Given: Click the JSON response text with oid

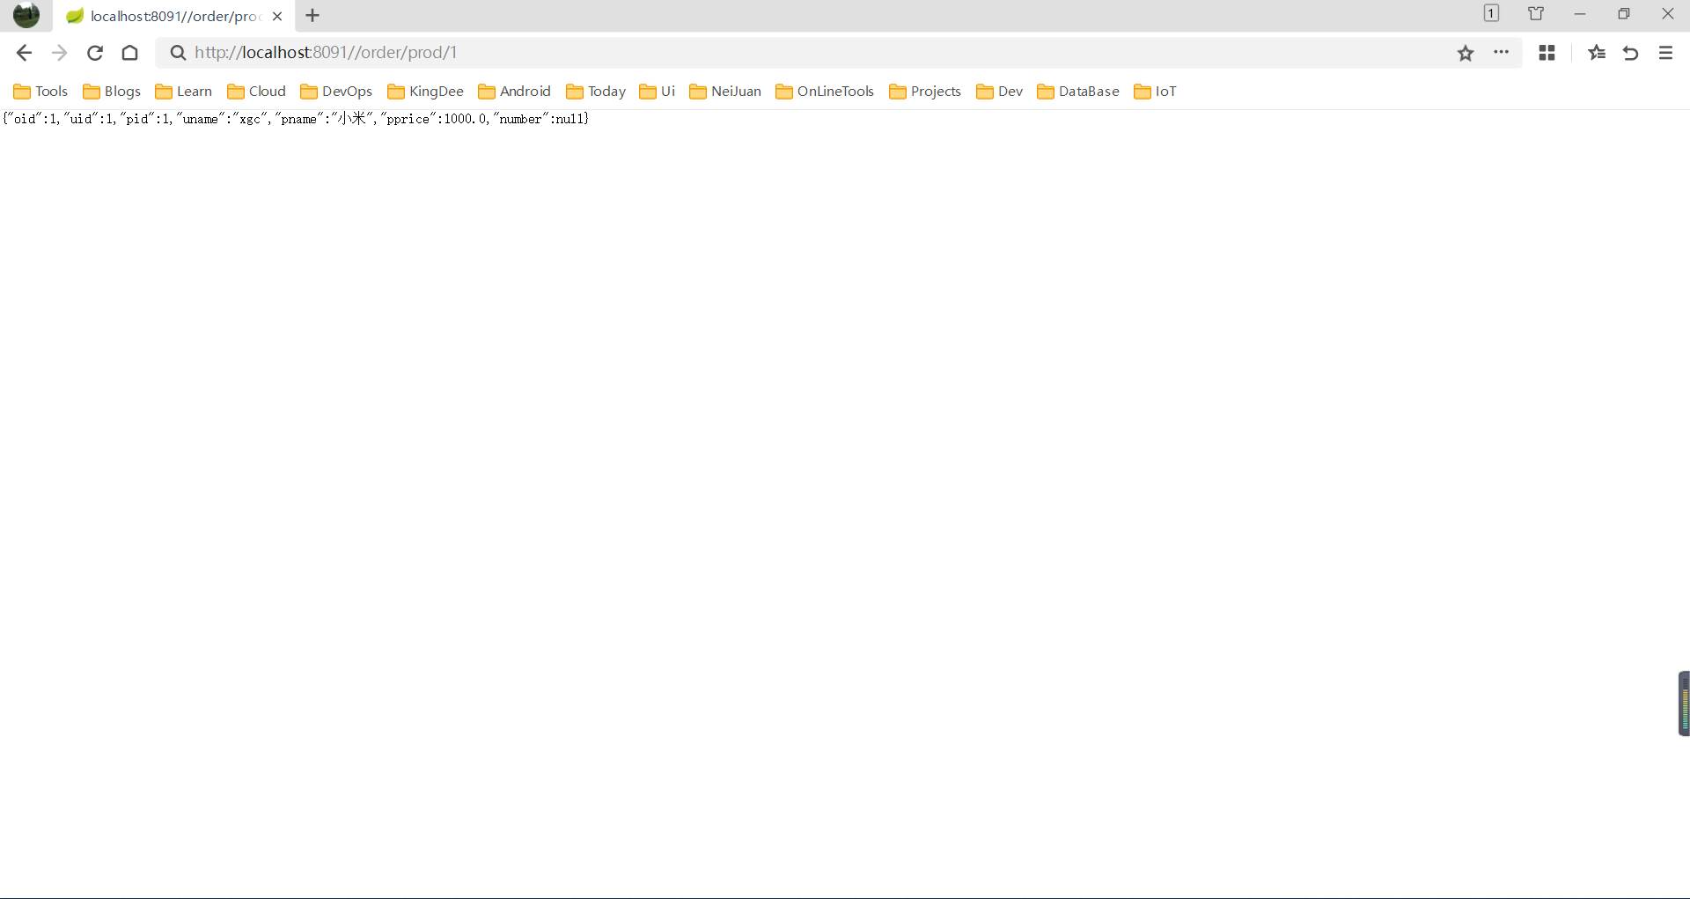Looking at the screenshot, I should pos(296,119).
